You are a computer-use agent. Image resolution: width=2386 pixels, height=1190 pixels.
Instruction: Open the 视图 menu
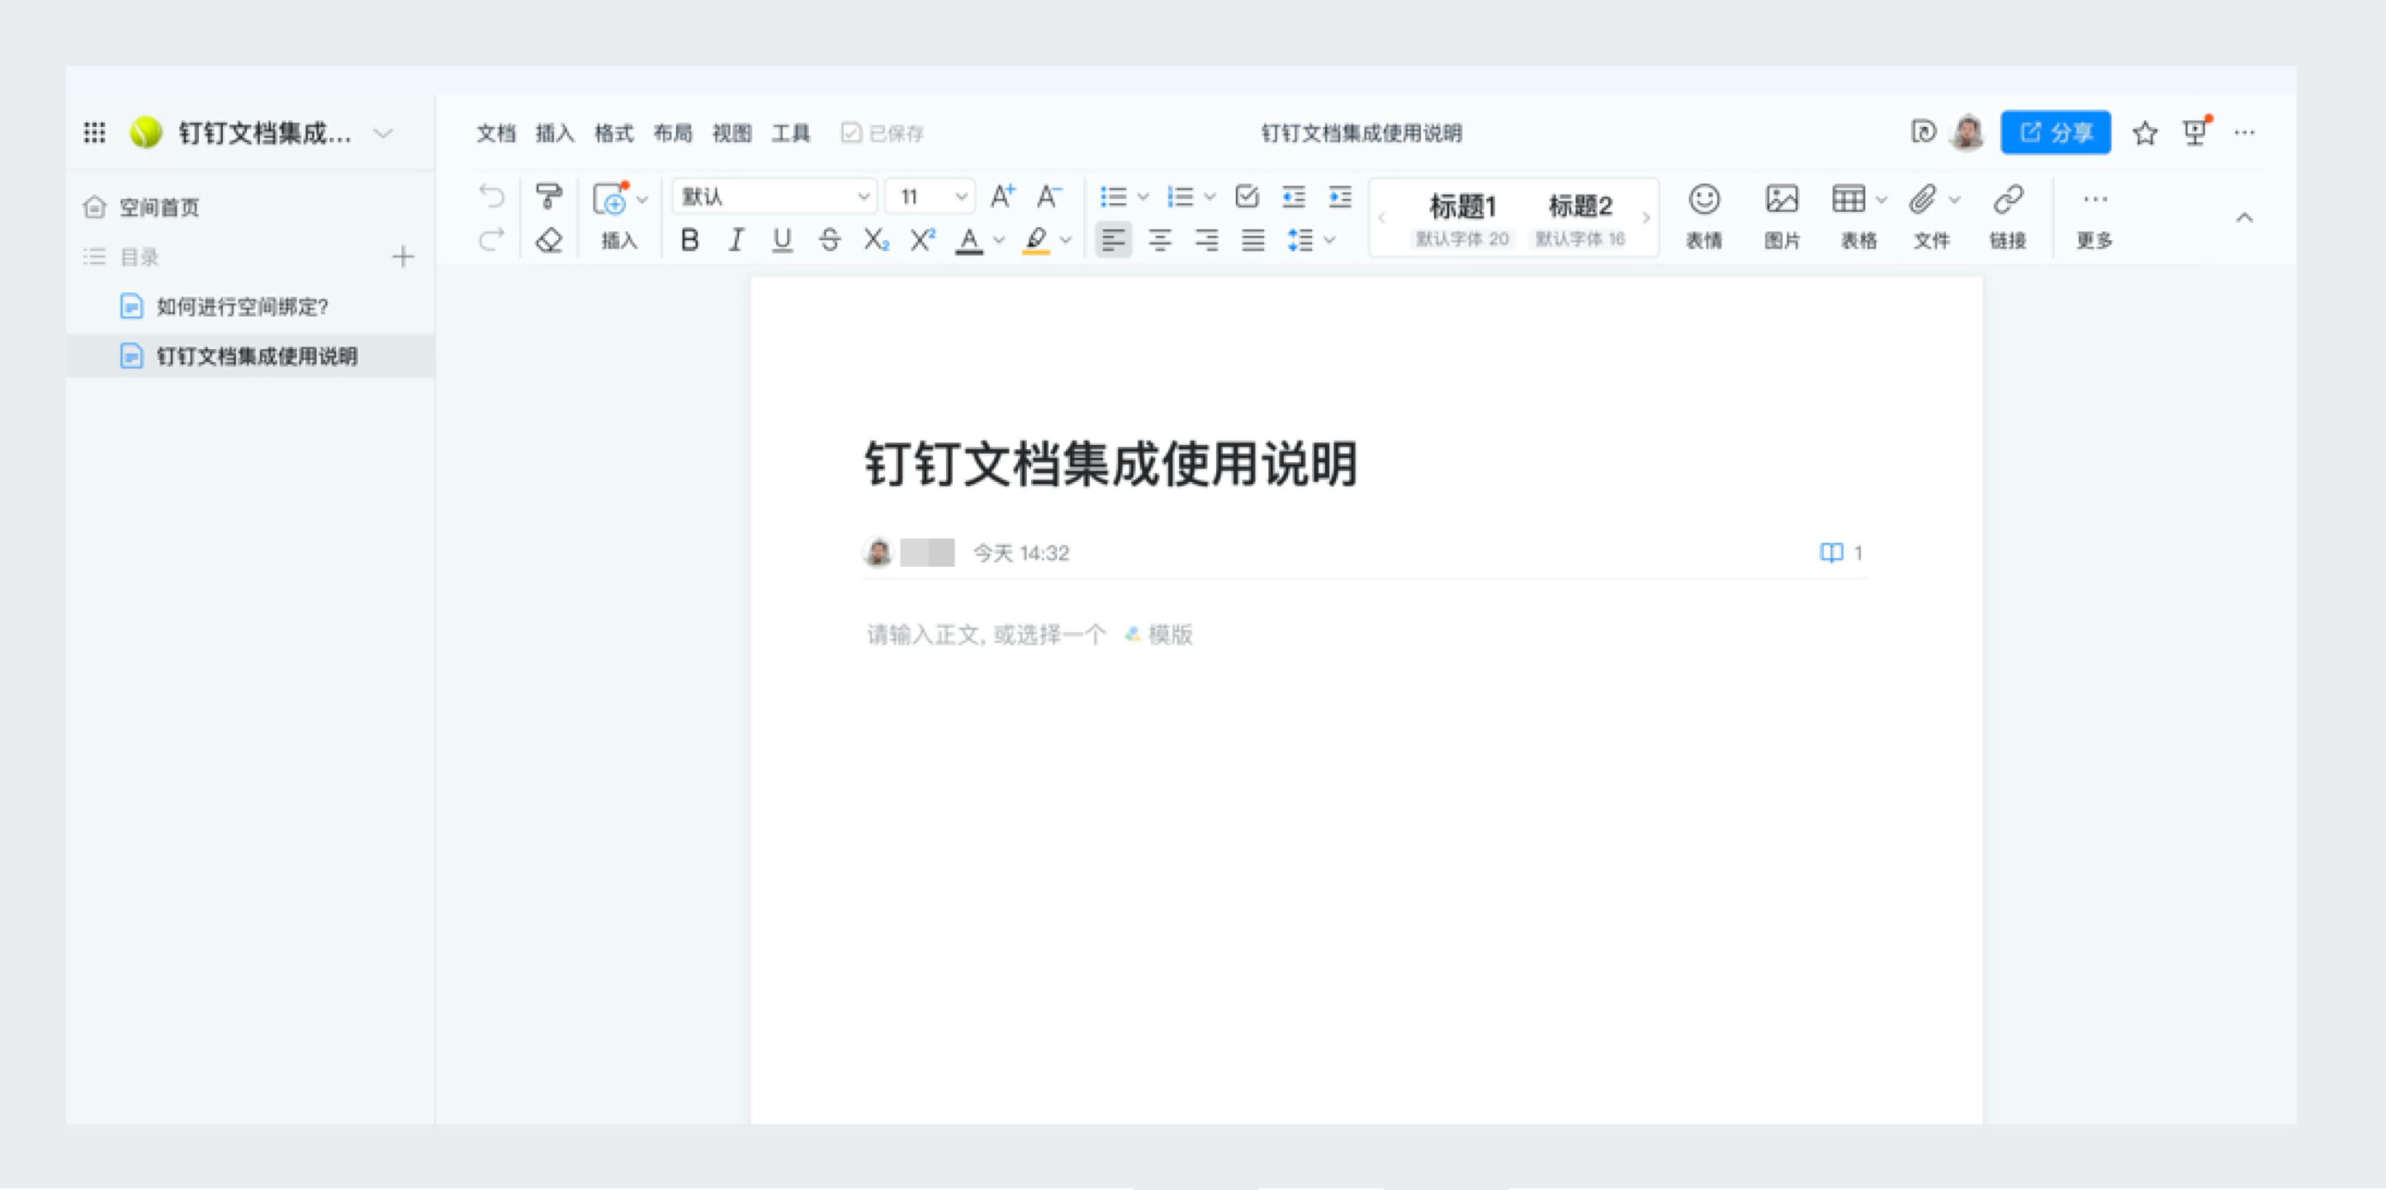[x=731, y=134]
